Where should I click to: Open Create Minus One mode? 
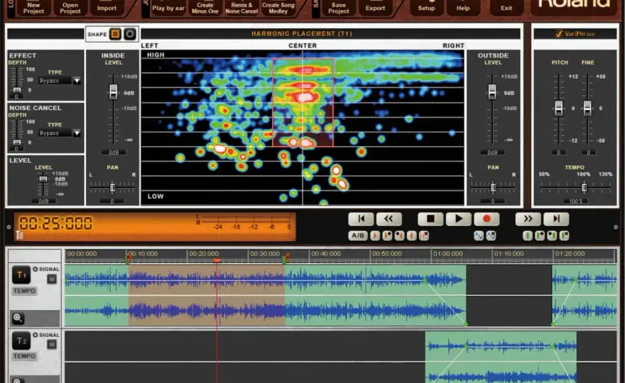pos(205,7)
